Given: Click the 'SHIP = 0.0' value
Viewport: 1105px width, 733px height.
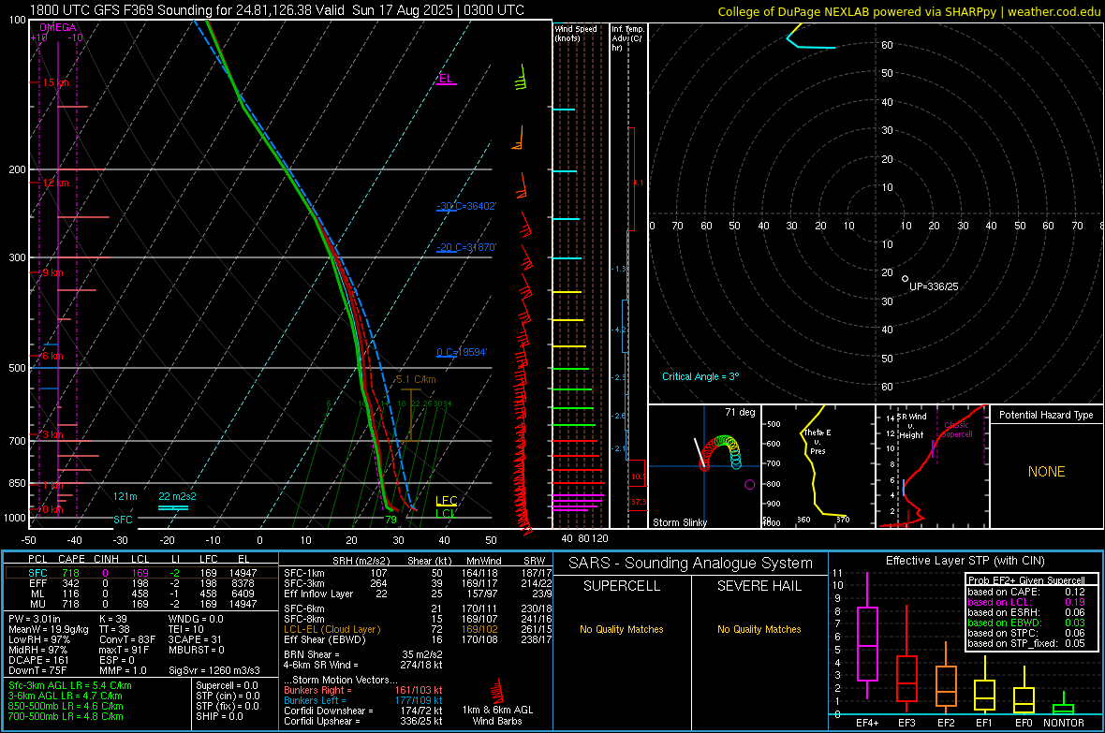Looking at the screenshot, I should tap(219, 716).
